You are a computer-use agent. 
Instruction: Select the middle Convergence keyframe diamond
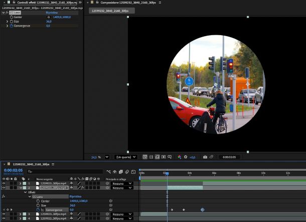[184, 209]
